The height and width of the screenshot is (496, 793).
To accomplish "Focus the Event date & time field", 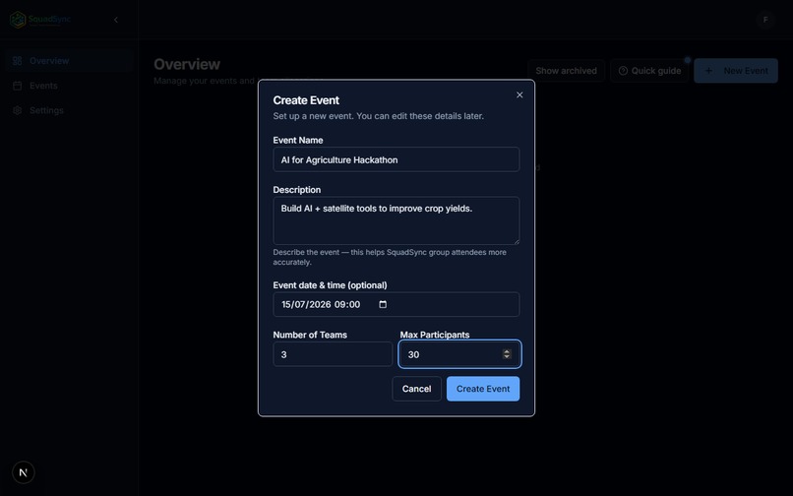I will click(x=396, y=304).
